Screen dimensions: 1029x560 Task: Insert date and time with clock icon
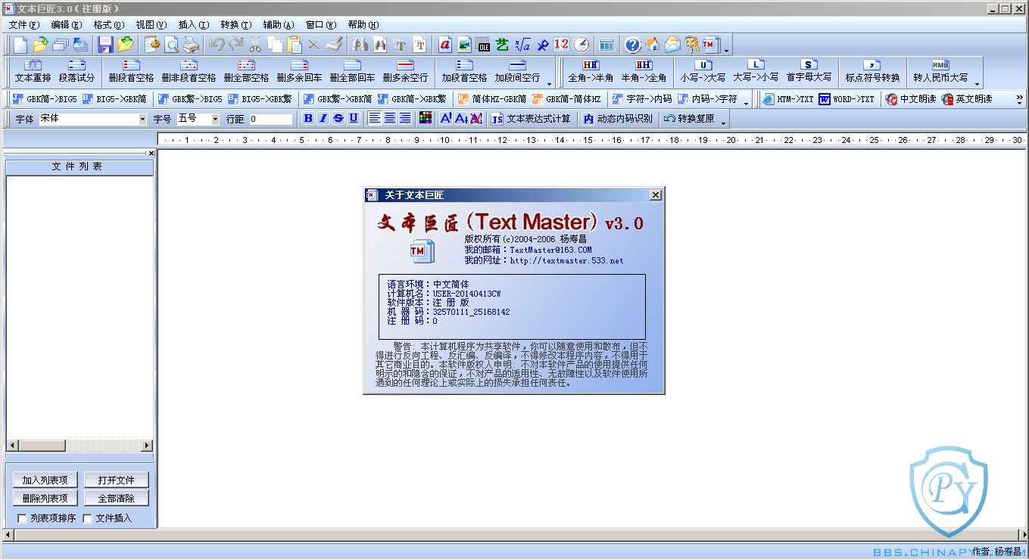(581, 45)
